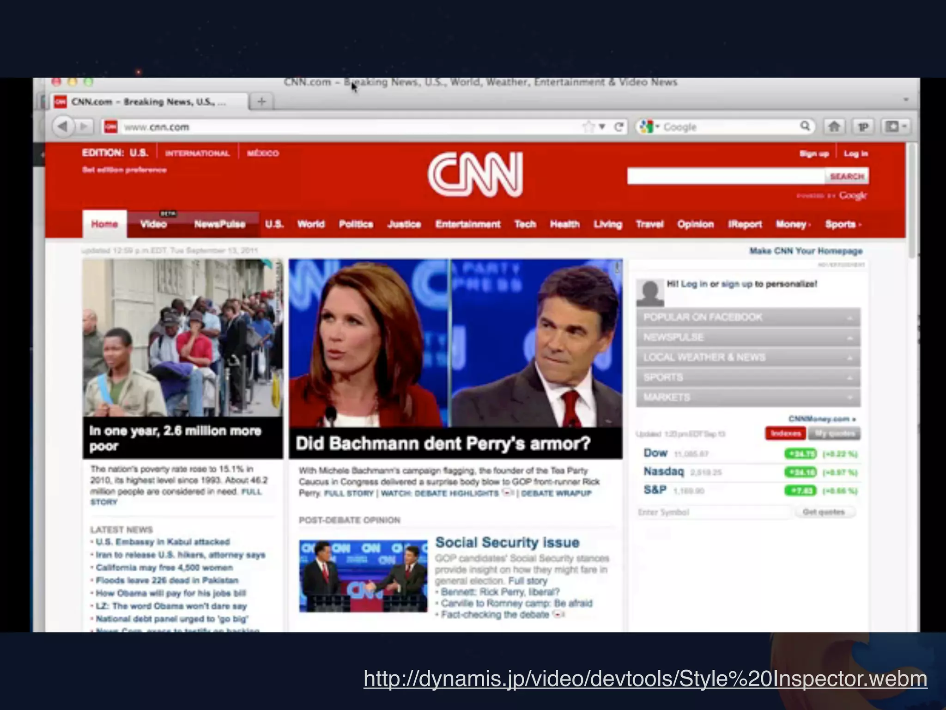Select the CNN.com Breaking News tab
Viewport: 946px width, 710px height.
point(148,102)
